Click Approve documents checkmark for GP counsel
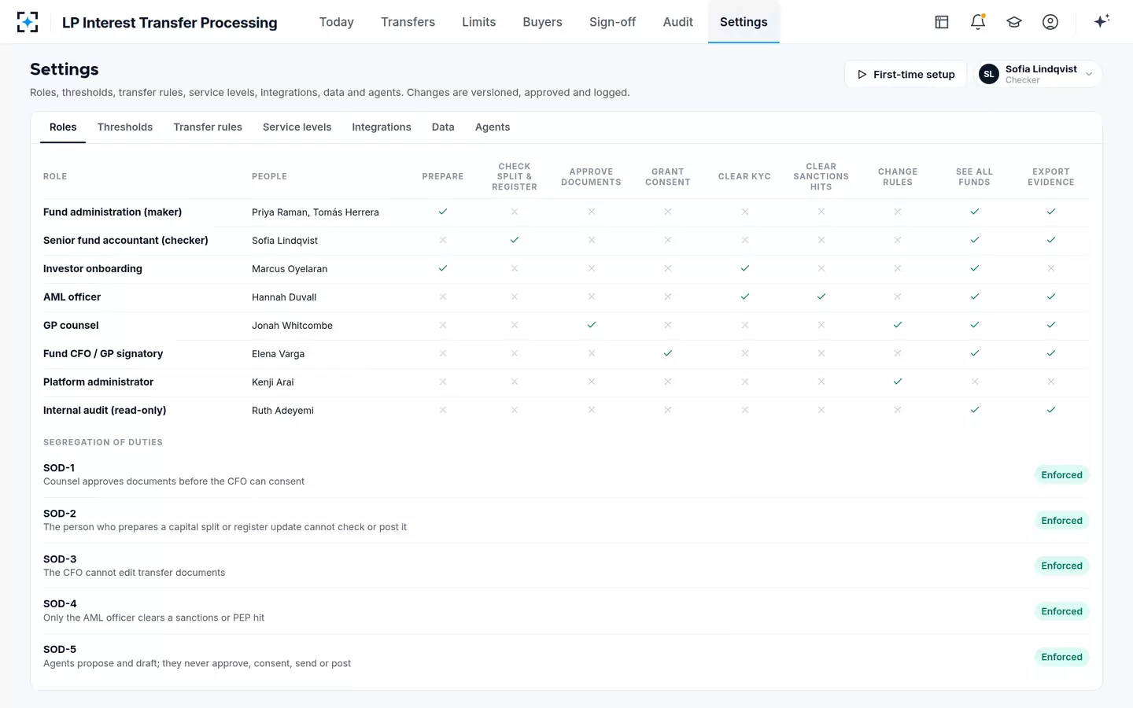The width and height of the screenshot is (1133, 708). pos(592,325)
